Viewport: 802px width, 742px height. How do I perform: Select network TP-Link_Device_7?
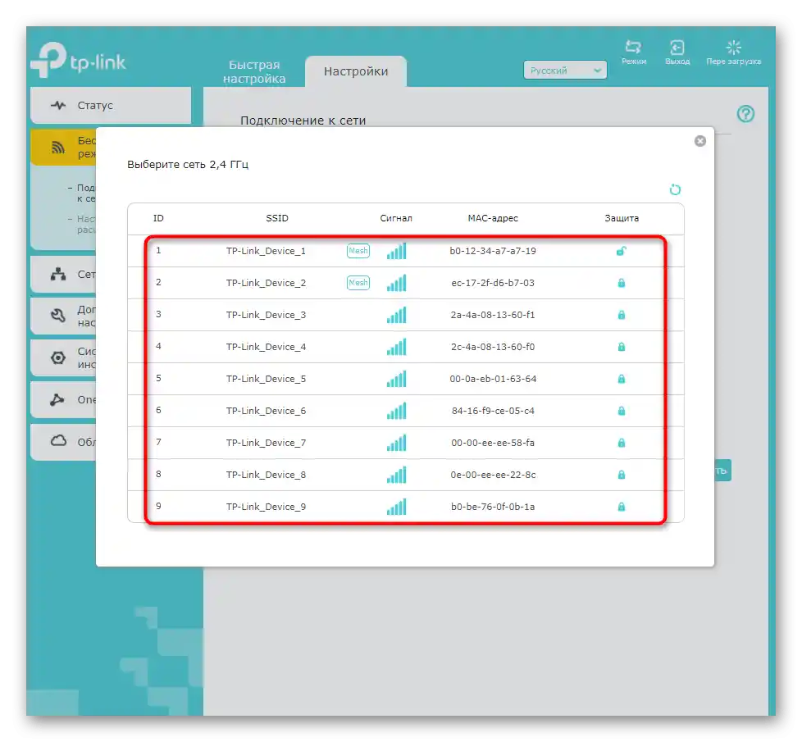tap(406, 443)
